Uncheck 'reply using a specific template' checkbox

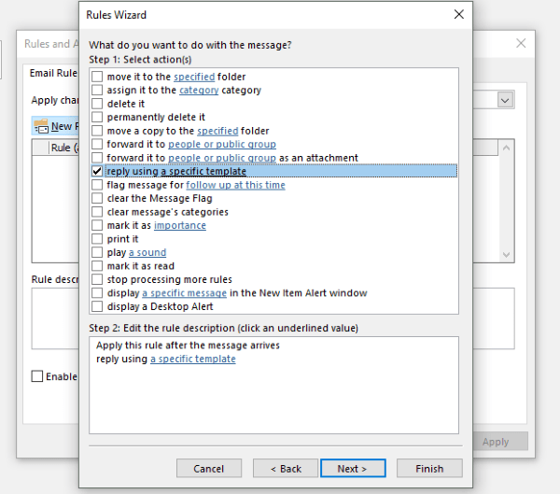click(97, 172)
